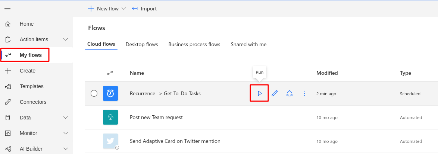
Task: Click the Post new Team request icon
Action: tap(110, 117)
